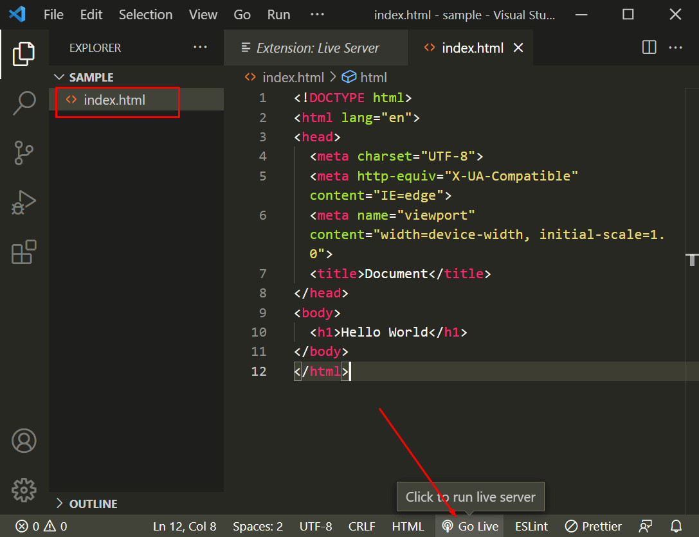This screenshot has width=699, height=537.
Task: Click the Hello World text in code
Action: coord(385,332)
